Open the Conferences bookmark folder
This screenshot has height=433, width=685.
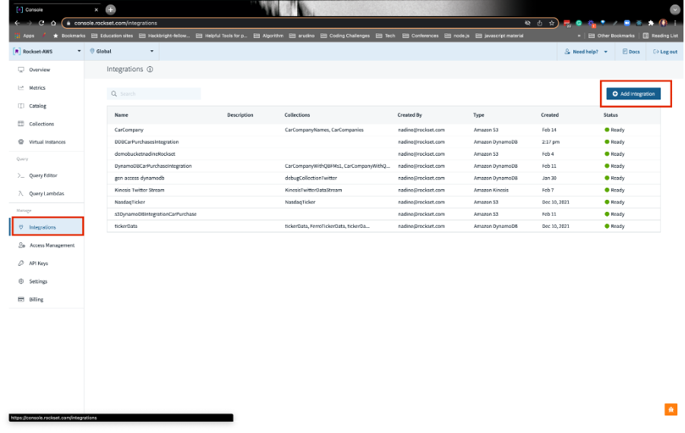(420, 36)
